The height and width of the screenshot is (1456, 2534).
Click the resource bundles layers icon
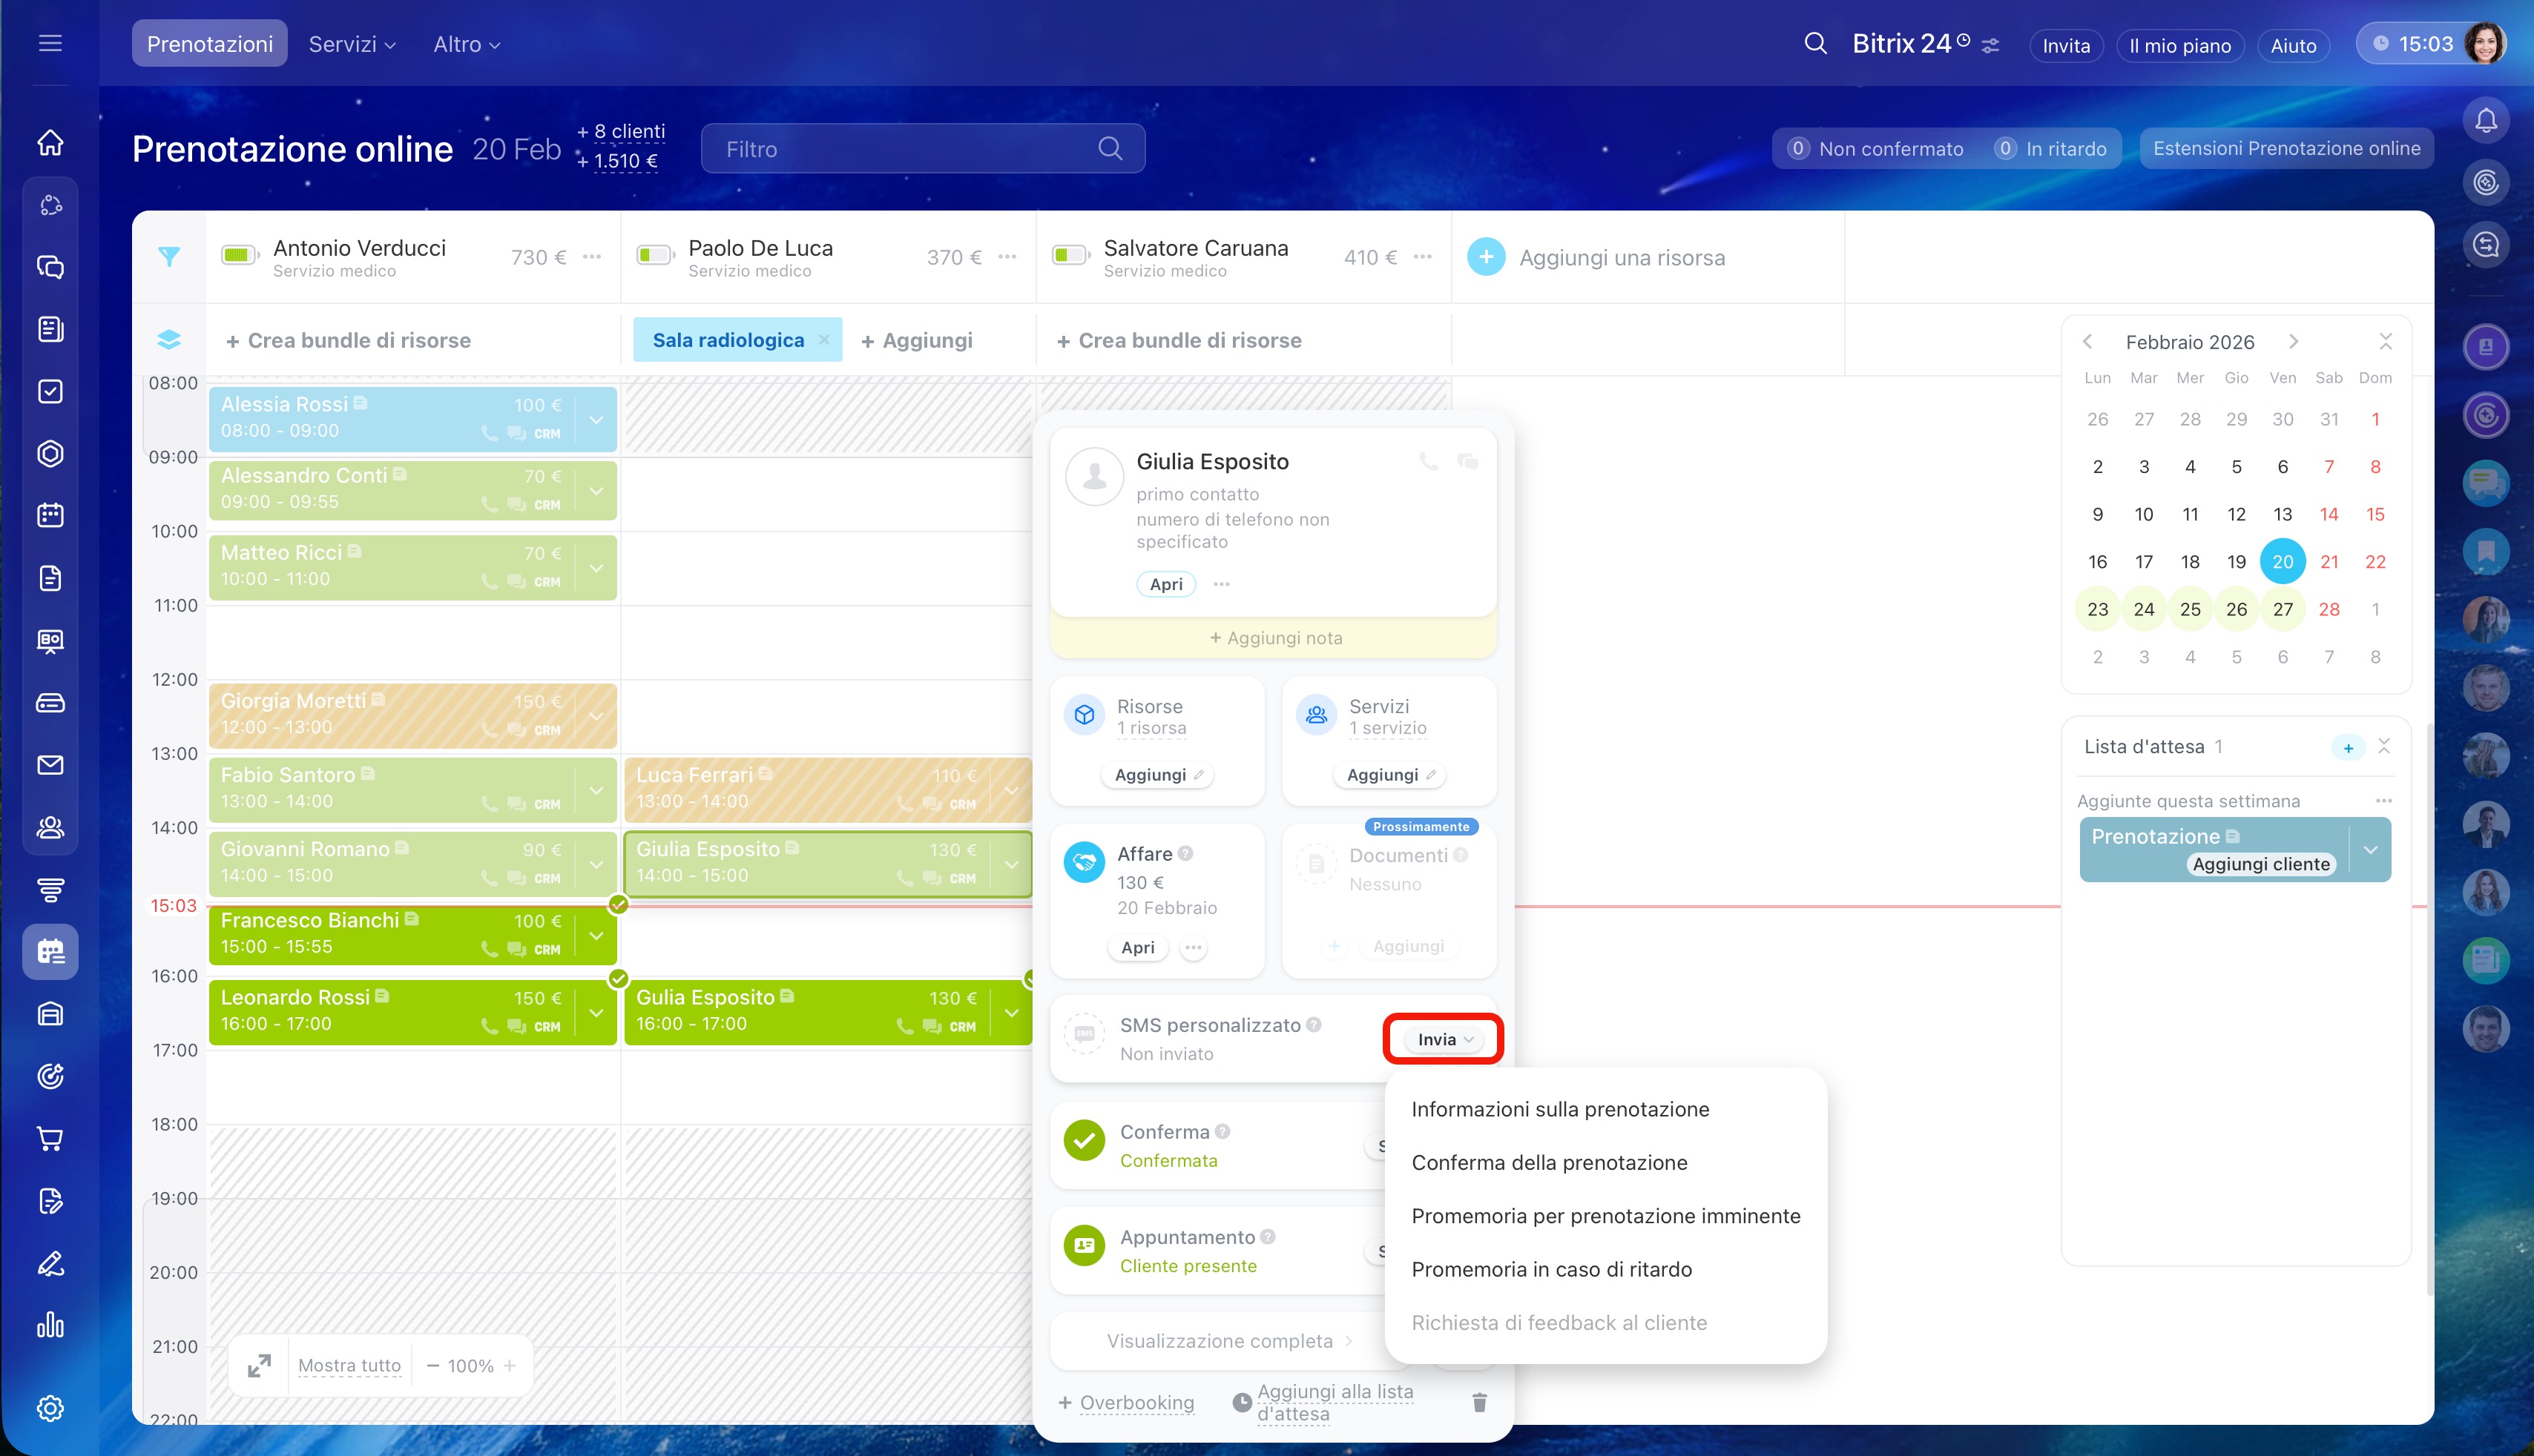pos(169,340)
